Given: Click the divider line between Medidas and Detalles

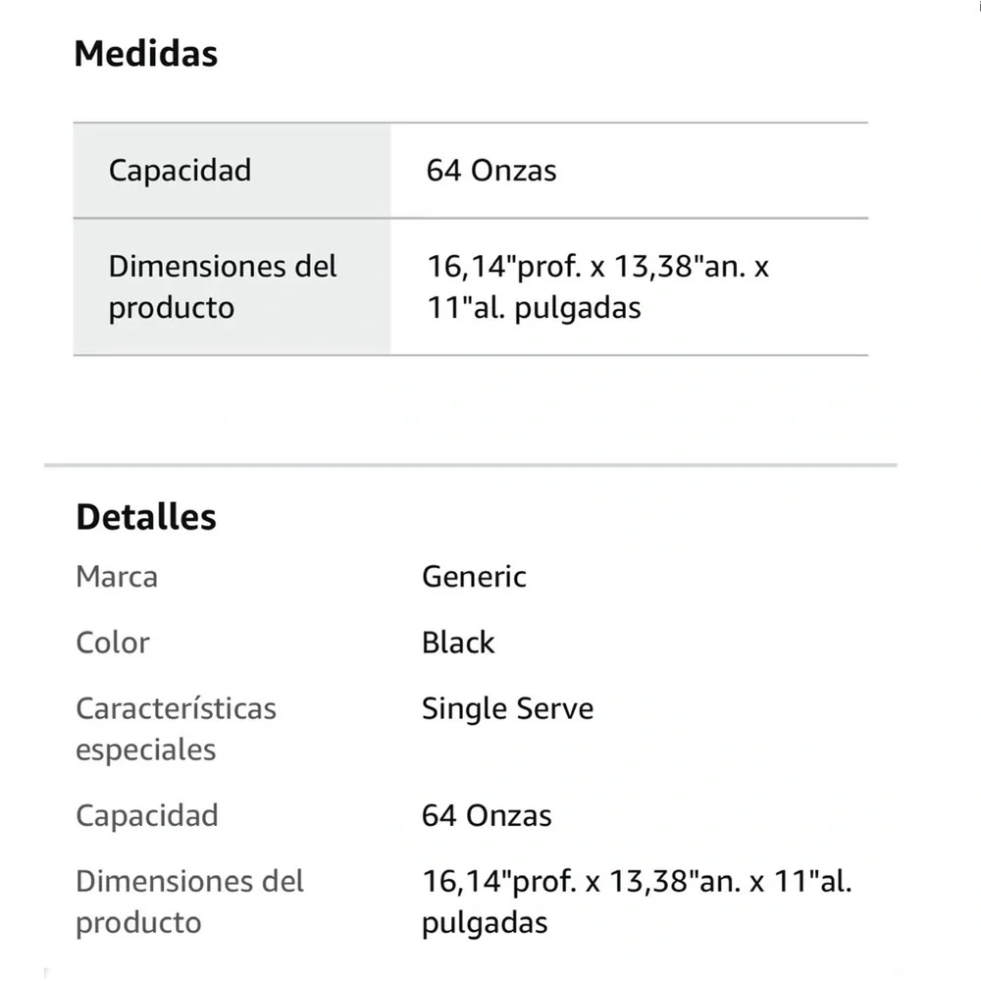Looking at the screenshot, I should coord(471,465).
